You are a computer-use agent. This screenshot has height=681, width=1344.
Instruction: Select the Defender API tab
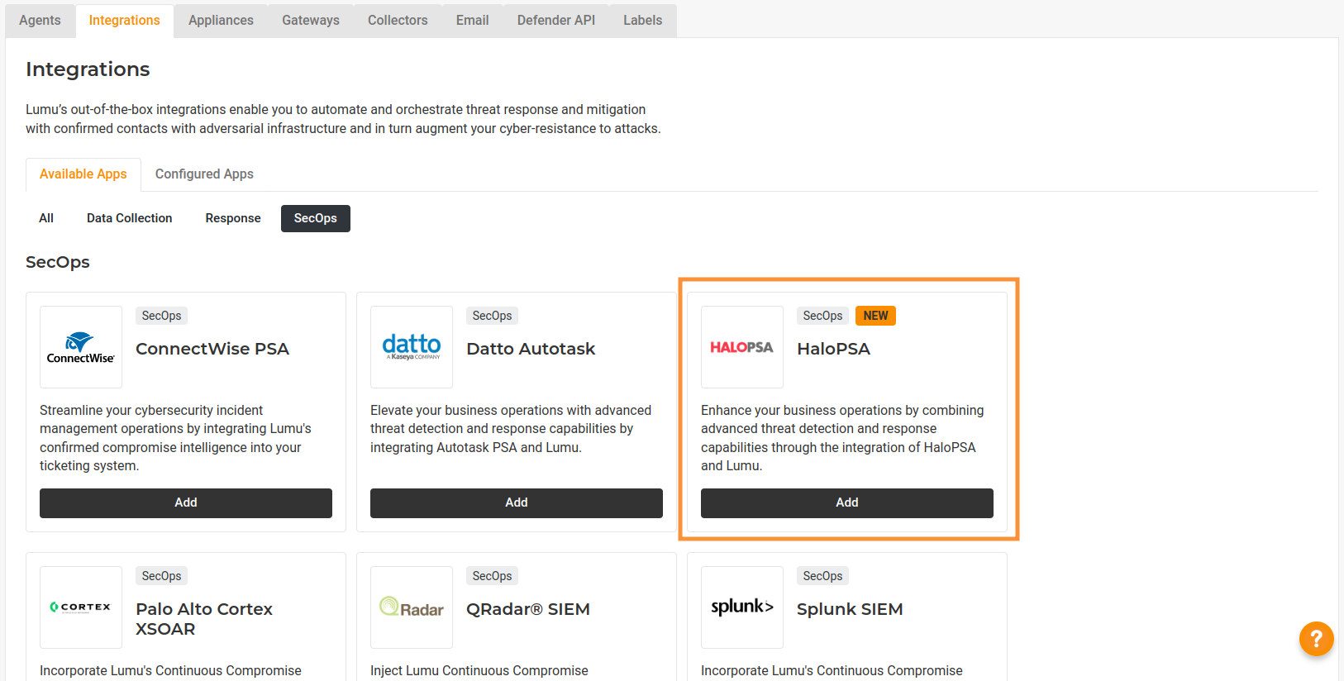point(556,21)
